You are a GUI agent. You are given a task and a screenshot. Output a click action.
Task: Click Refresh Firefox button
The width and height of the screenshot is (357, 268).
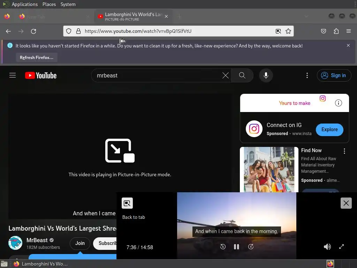pos(37,58)
